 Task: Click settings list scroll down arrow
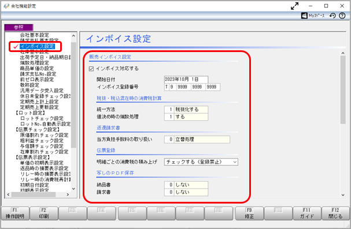click(x=73, y=189)
